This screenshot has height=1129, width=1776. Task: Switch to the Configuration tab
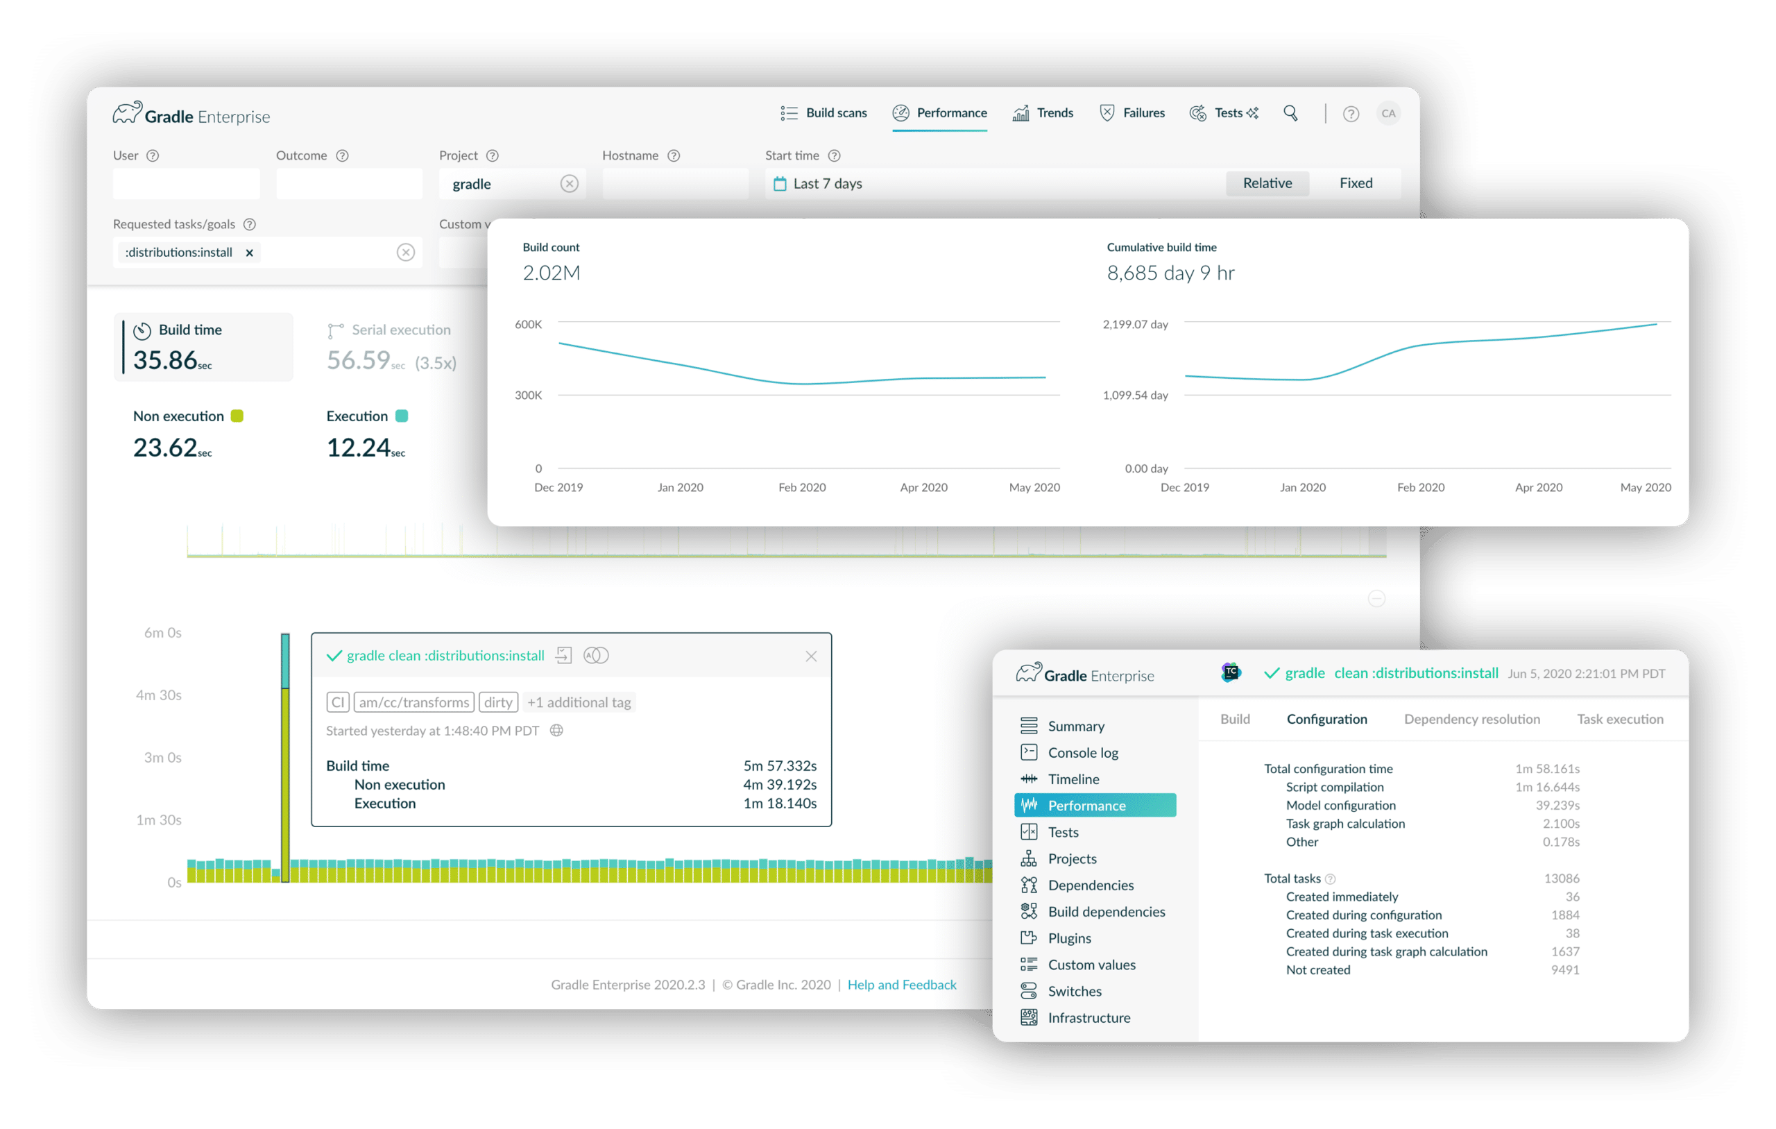pyautogui.click(x=1326, y=720)
